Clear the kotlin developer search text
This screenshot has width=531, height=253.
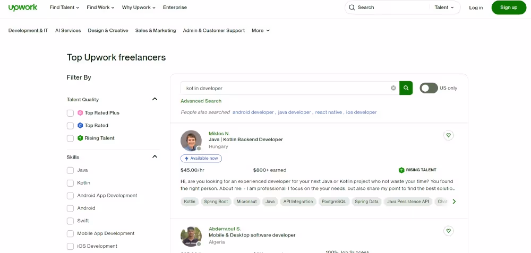pos(393,88)
